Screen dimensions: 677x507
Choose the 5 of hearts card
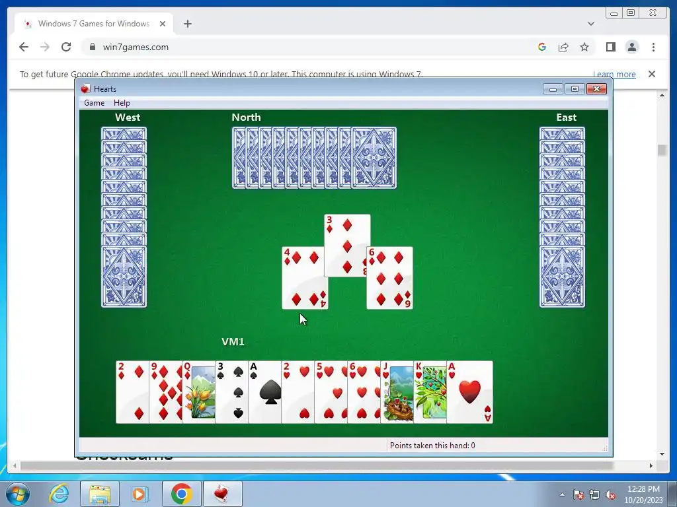click(x=331, y=392)
